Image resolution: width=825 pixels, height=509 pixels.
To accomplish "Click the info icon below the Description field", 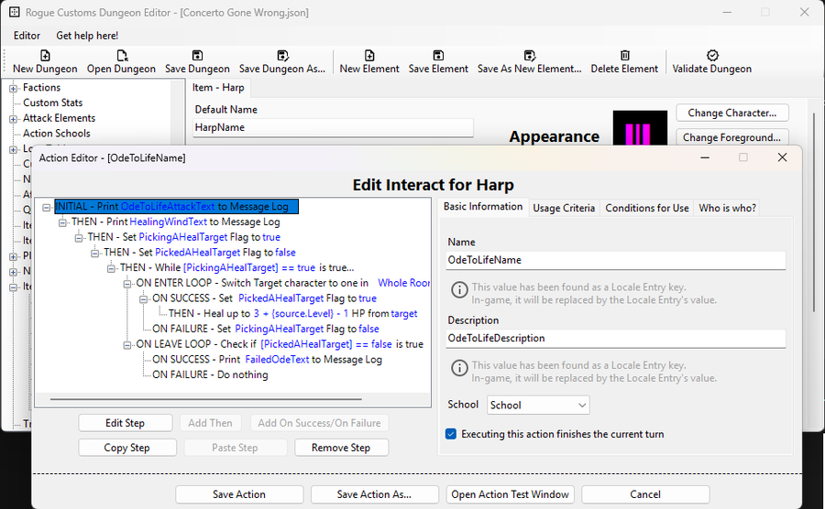I will (459, 368).
